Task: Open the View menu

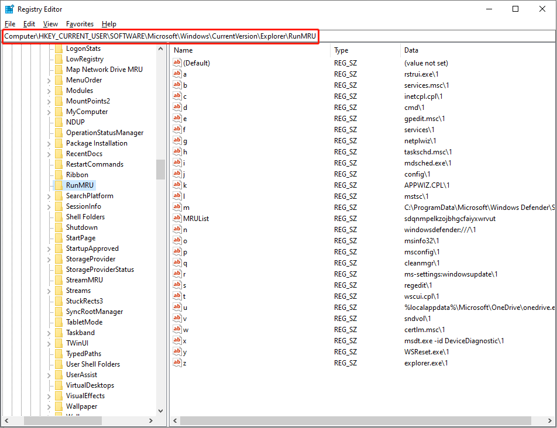Action: point(50,24)
